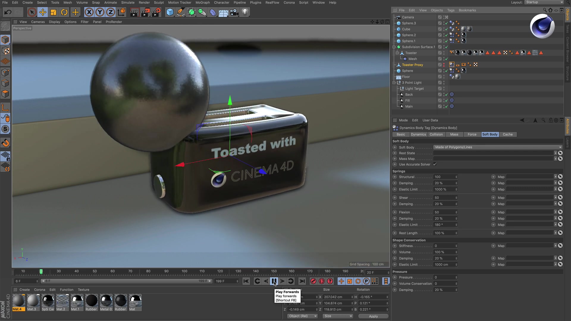Click the green timeline playhead marker

(41, 271)
